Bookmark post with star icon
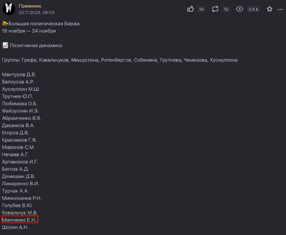The height and width of the screenshot is (235, 286). coord(270,9)
